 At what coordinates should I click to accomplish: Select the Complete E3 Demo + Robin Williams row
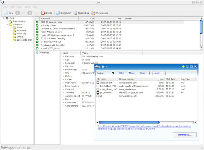110,29
